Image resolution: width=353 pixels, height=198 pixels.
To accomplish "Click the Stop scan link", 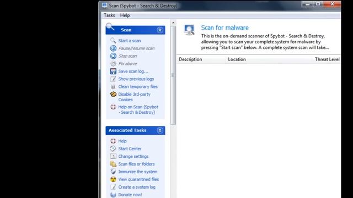I will pyautogui.click(x=127, y=56).
